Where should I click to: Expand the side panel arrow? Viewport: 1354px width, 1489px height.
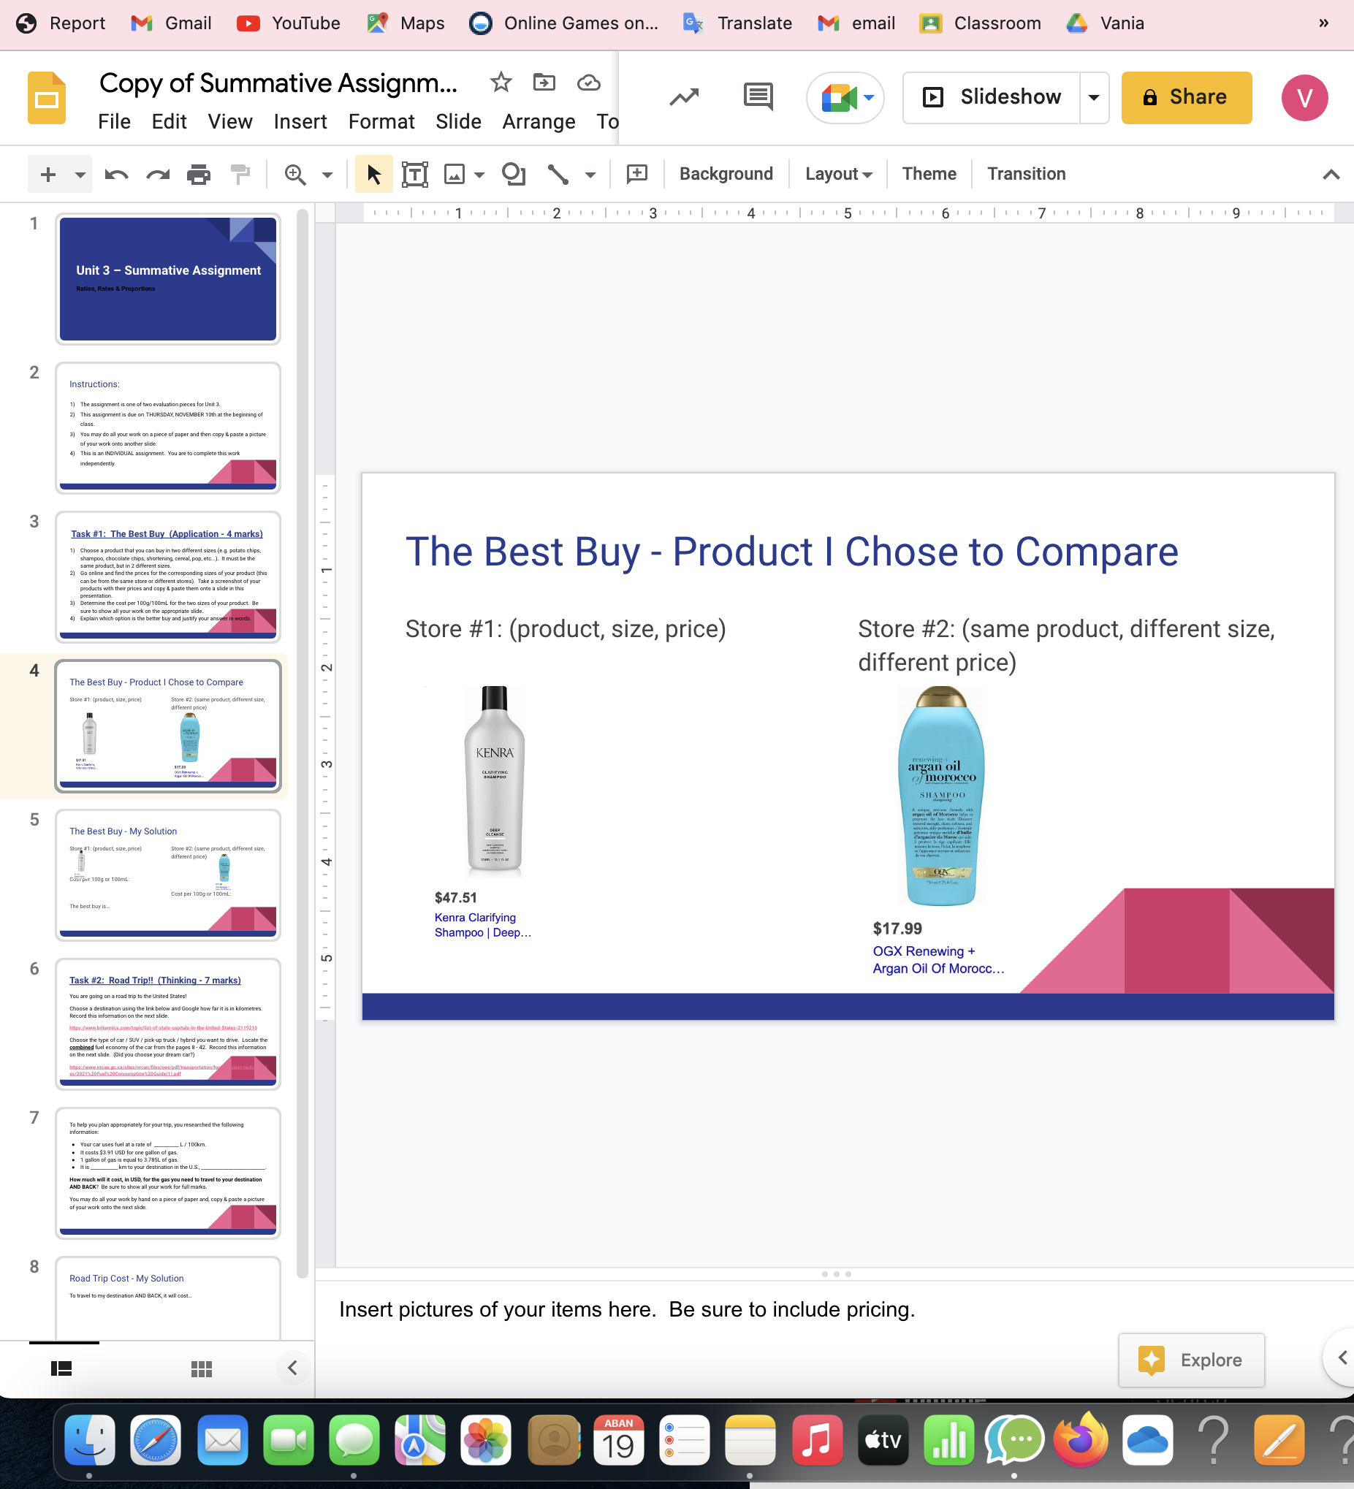click(x=1342, y=1357)
